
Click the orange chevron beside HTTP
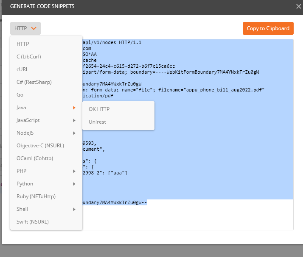pyautogui.click(x=34, y=28)
